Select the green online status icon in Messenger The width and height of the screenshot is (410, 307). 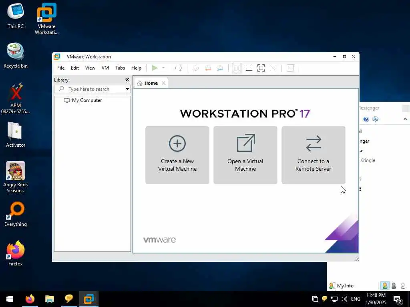coord(385,285)
